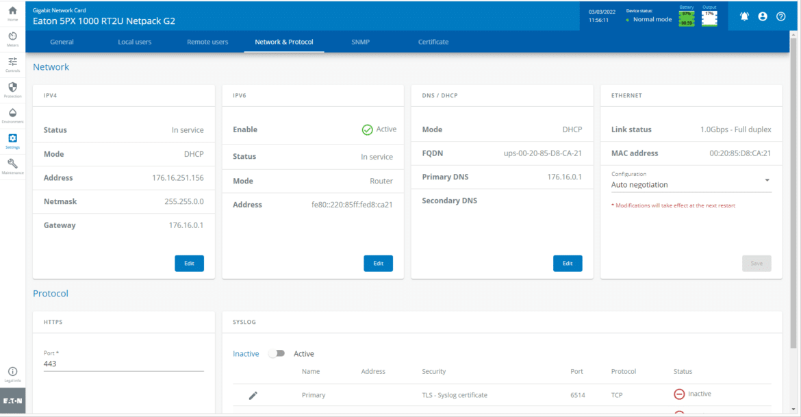Click the FQDN value ups-00-20-85-D8-CA-21

(542, 153)
